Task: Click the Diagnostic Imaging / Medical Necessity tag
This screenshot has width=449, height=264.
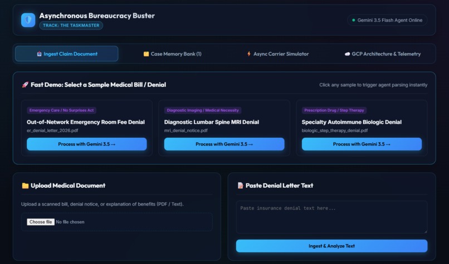Action: tap(203, 110)
